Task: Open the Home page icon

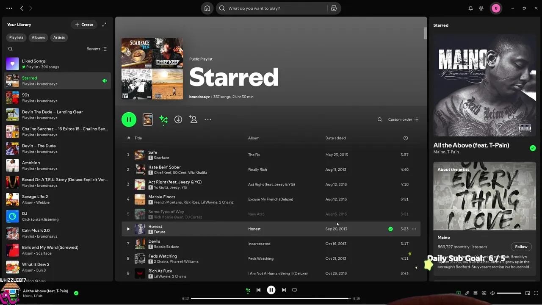Action: (207, 8)
